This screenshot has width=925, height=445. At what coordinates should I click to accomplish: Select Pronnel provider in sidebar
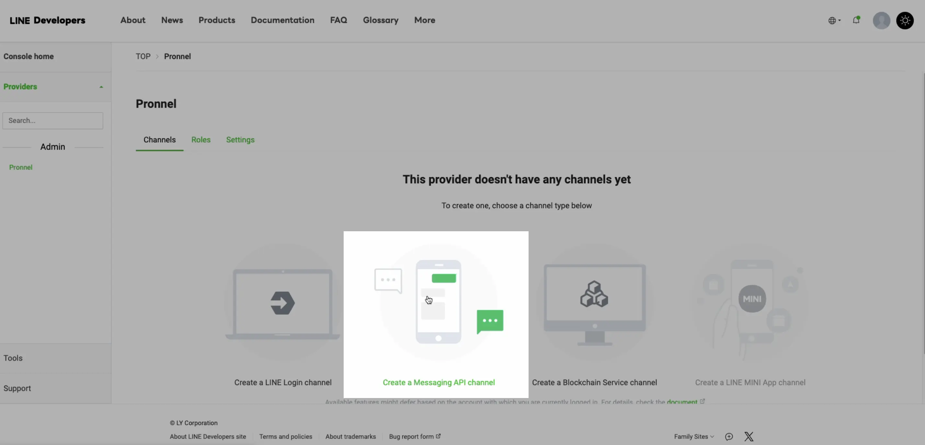(x=21, y=167)
